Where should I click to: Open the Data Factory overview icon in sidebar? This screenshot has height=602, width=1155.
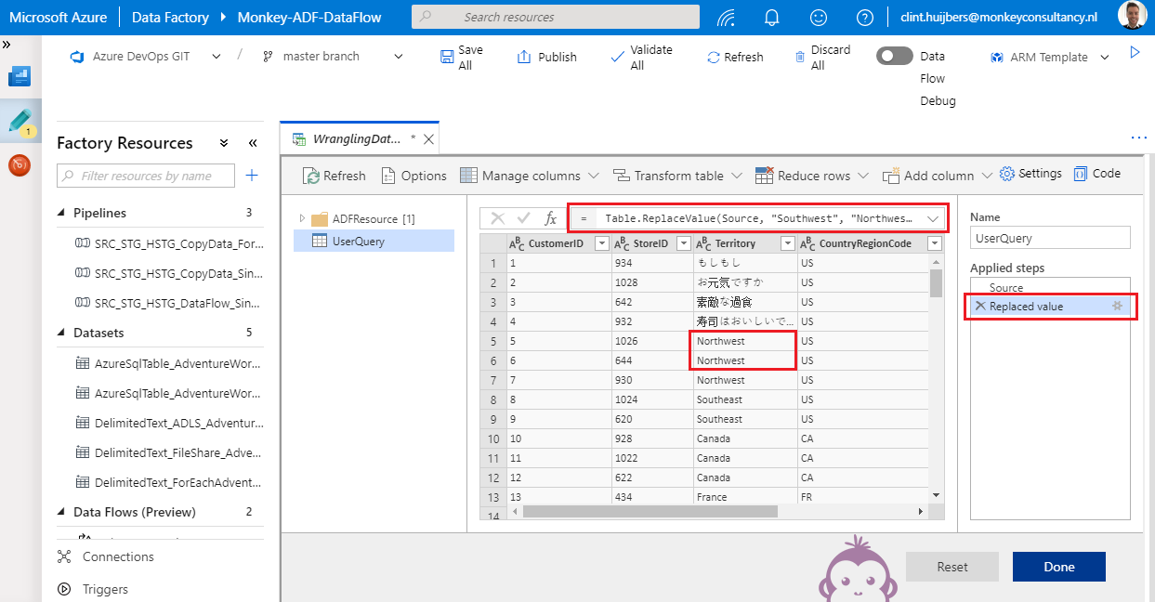20,76
